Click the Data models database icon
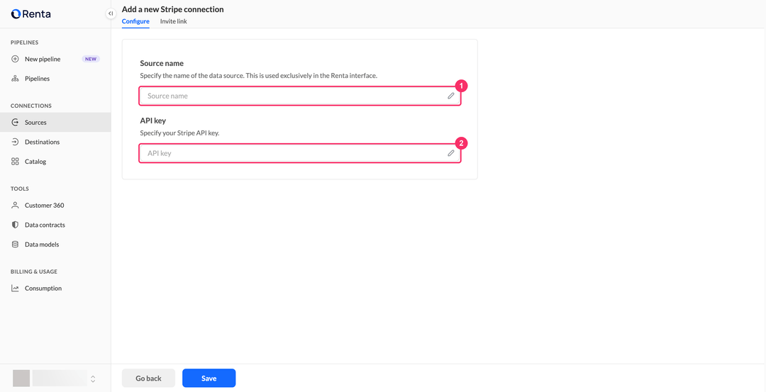The image size is (766, 392). pos(15,245)
